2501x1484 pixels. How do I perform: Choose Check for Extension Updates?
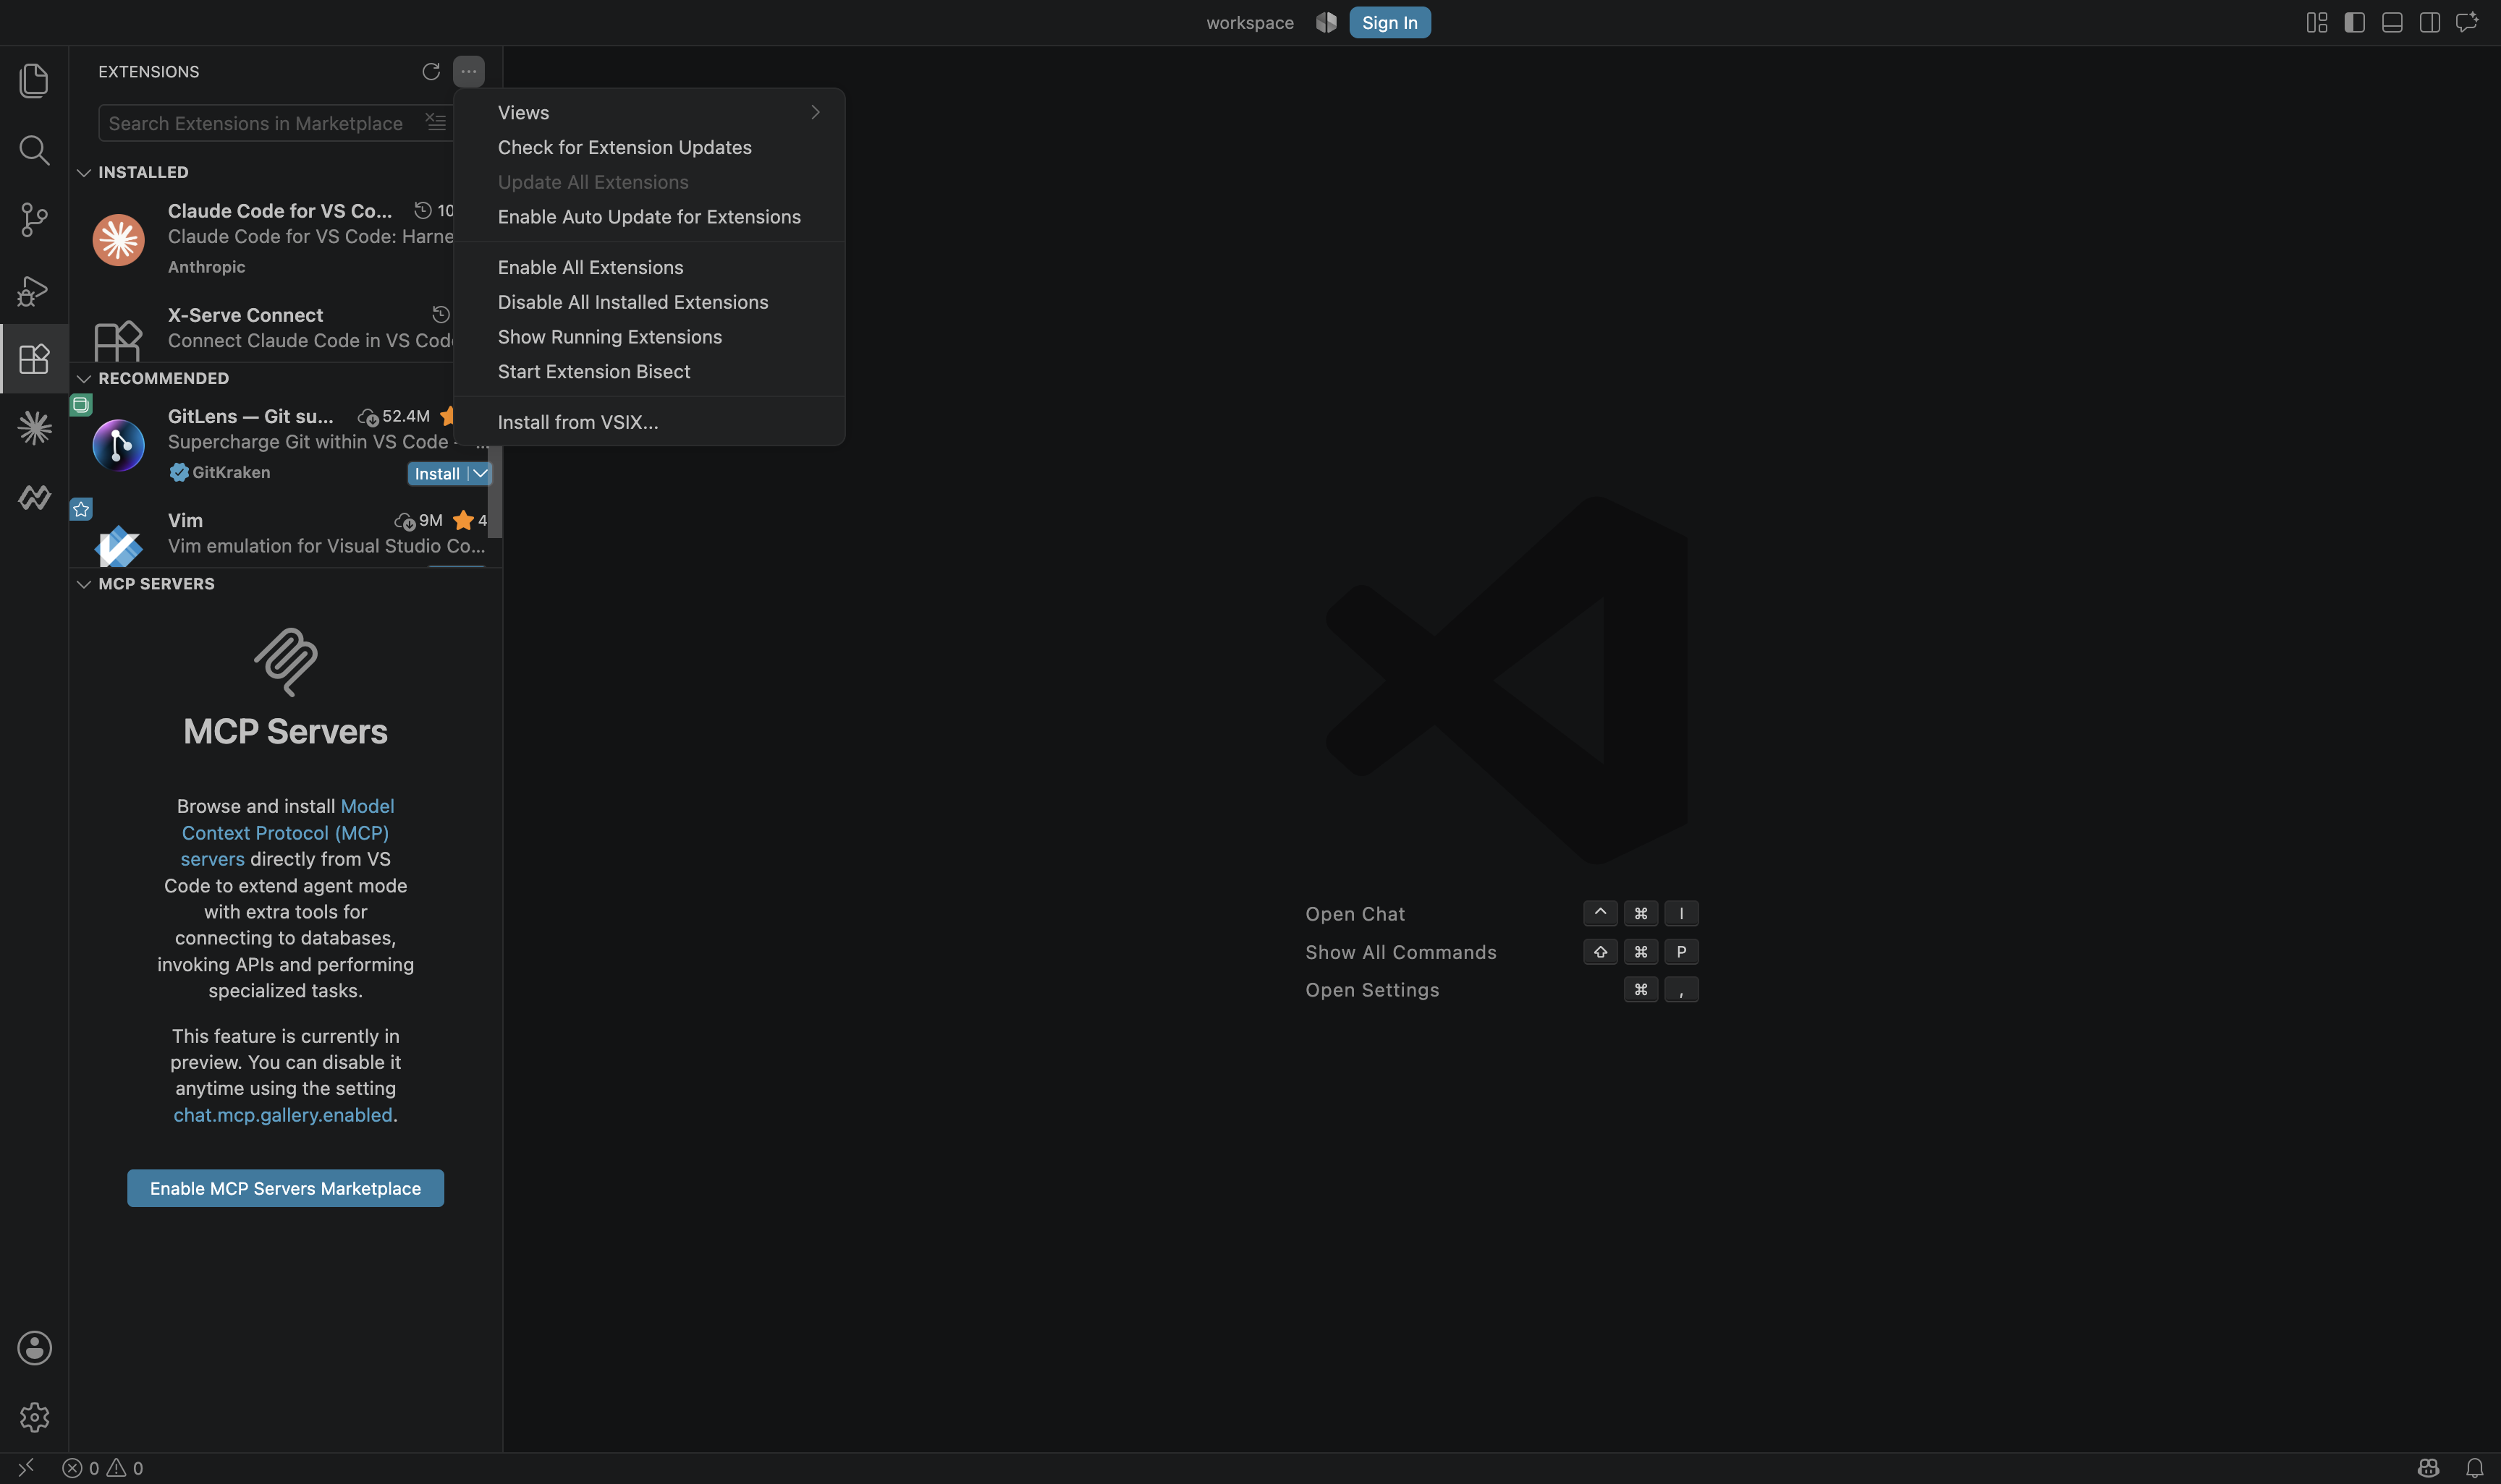(649, 147)
